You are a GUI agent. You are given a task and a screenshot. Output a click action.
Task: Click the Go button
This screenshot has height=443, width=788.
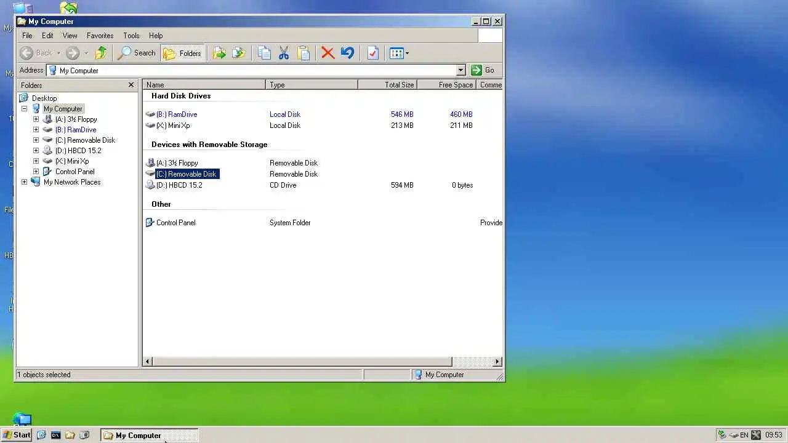[483, 70]
